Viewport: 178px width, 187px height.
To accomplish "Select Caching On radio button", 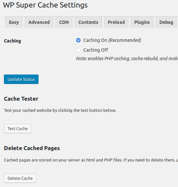I will point(78,40).
